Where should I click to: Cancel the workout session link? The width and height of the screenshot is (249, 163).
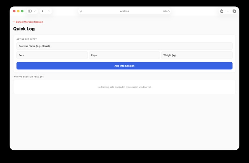[x=28, y=22]
